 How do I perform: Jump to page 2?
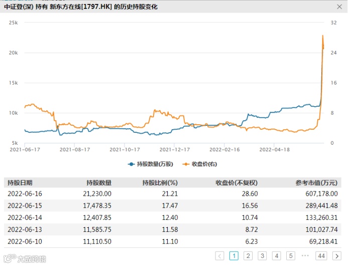pyautogui.click(x=248, y=256)
